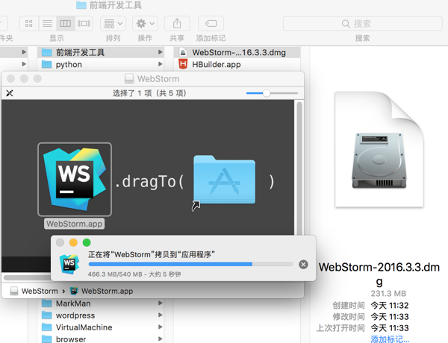Expand the wordpress folder arrow
The image size is (448, 343).
161,315
